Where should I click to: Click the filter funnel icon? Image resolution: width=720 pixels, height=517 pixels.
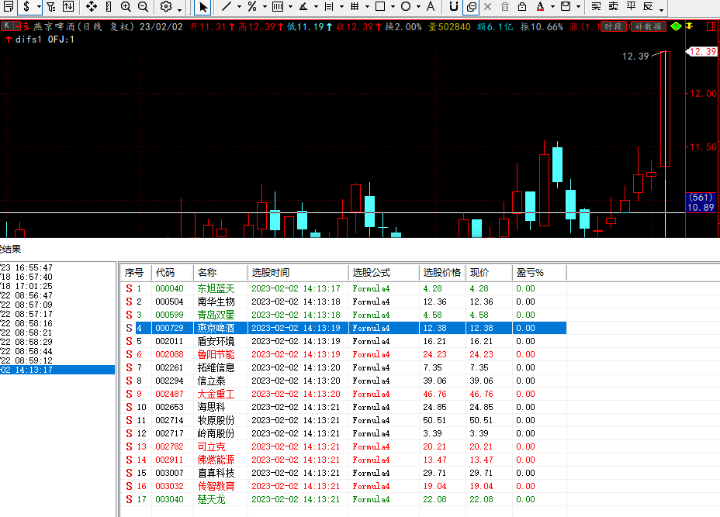tap(51, 6)
